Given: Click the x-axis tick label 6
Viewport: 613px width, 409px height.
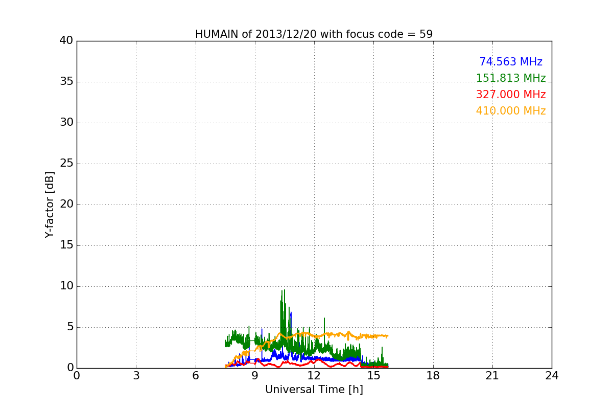Looking at the screenshot, I should [196, 376].
